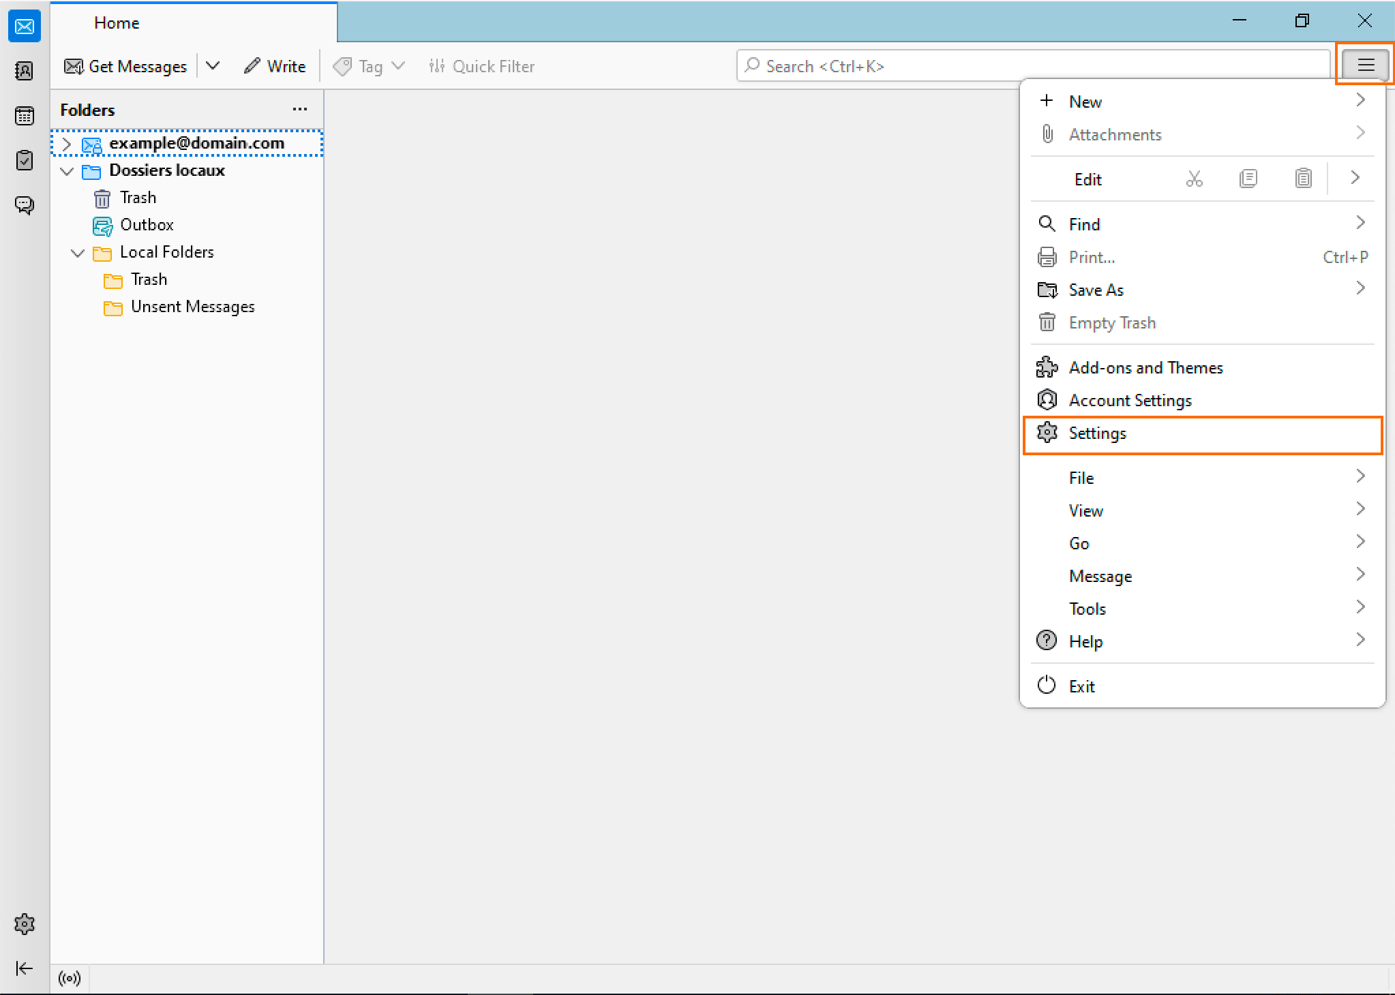Click Get Messages

(x=125, y=66)
